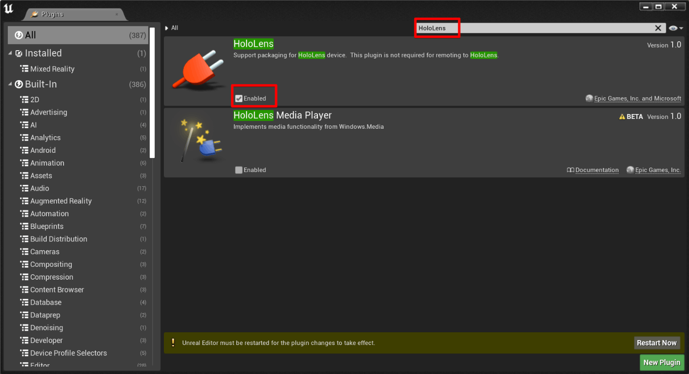Clear the HoloLens search with the X icon

pos(658,28)
